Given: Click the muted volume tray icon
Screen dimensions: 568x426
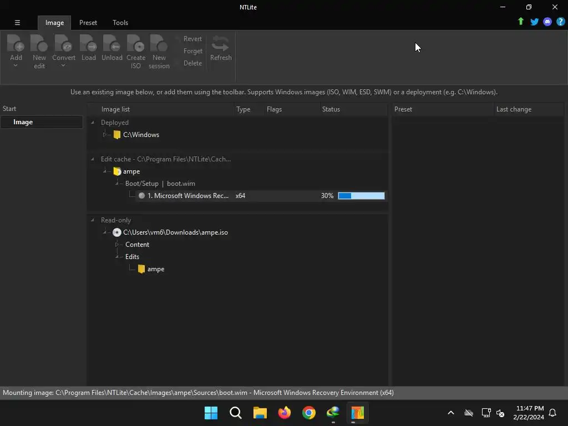Looking at the screenshot, I should pyautogui.click(x=500, y=413).
